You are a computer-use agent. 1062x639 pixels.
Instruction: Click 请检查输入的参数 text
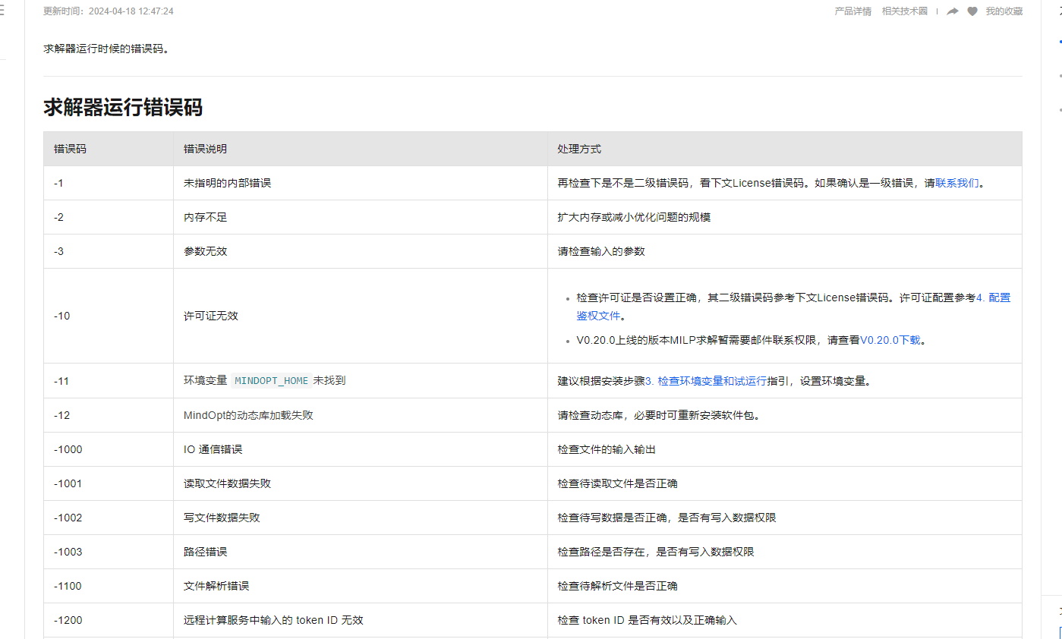(601, 251)
